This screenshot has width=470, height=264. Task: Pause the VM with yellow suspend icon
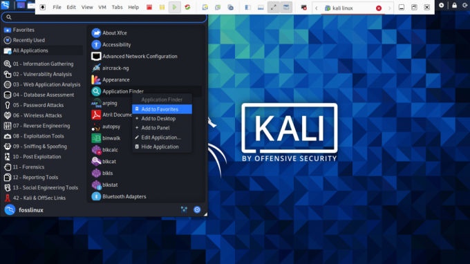[162, 7]
